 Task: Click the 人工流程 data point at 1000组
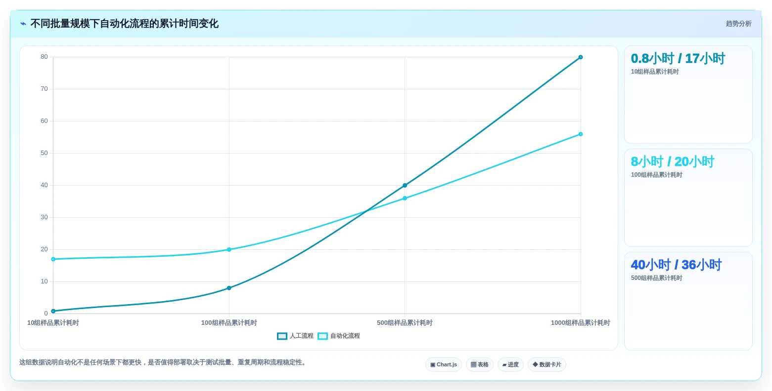point(581,57)
